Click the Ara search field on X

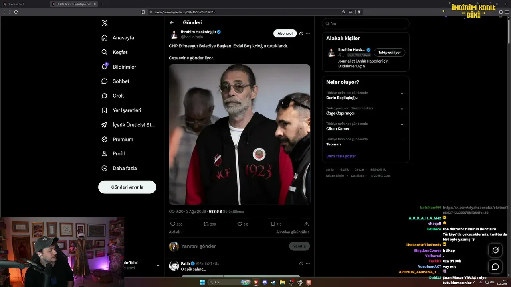[366, 24]
